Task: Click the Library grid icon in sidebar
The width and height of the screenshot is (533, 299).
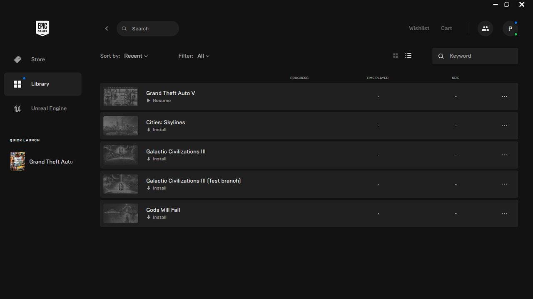Action: coord(17,84)
